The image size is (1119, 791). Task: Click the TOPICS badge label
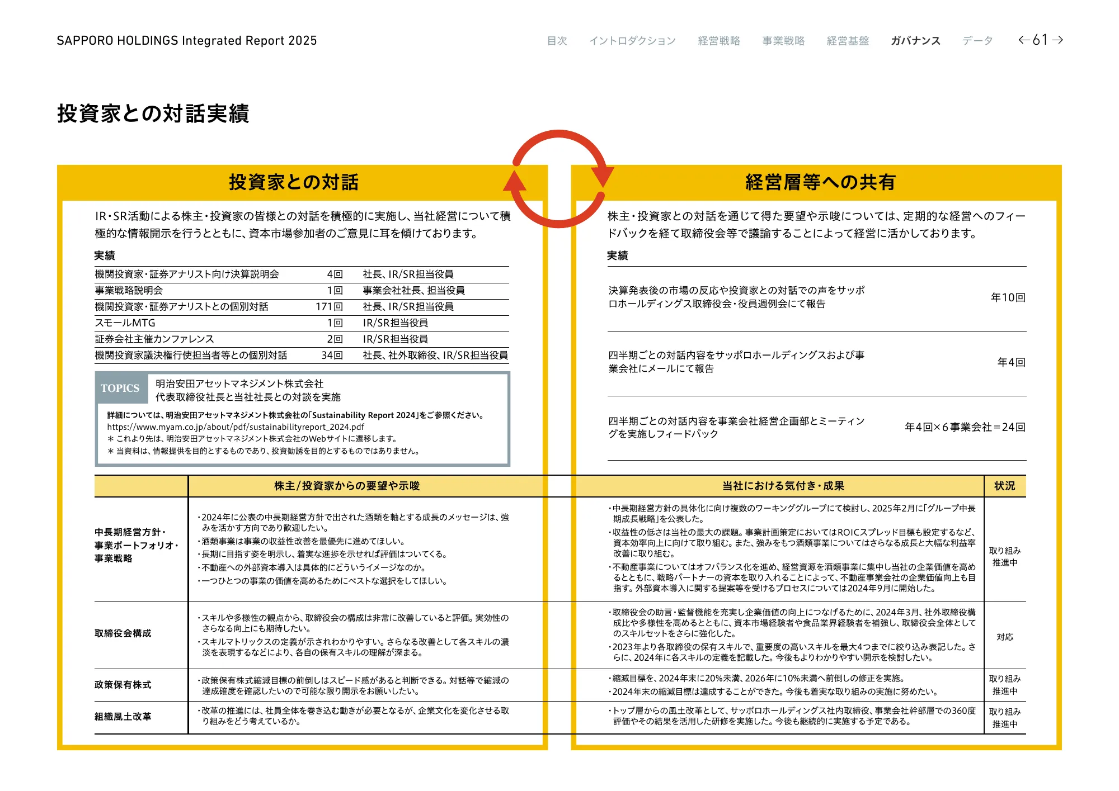click(120, 388)
